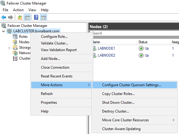The image size is (179, 134).
Task: Expand the Storage tree node
Action: pos(9,48)
